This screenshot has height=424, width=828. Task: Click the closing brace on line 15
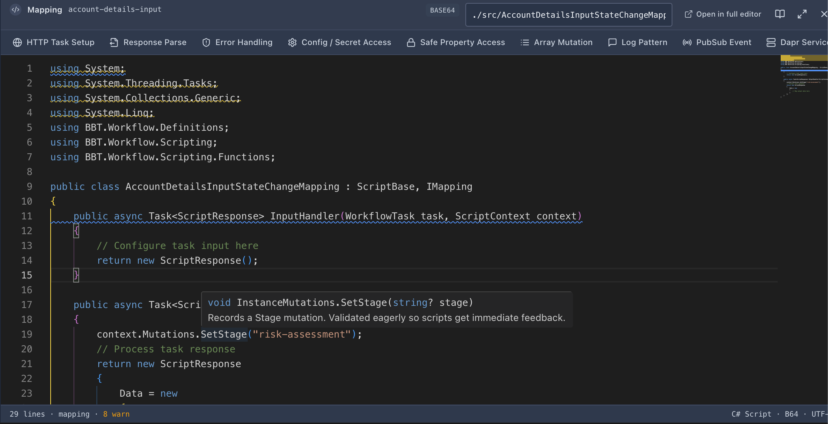point(76,275)
